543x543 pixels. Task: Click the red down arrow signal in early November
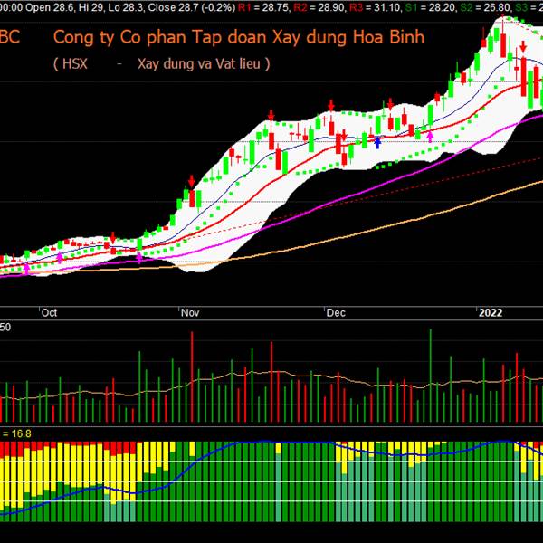[x=192, y=182]
